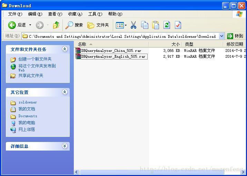Sort by 修改日期 column header

235,44
